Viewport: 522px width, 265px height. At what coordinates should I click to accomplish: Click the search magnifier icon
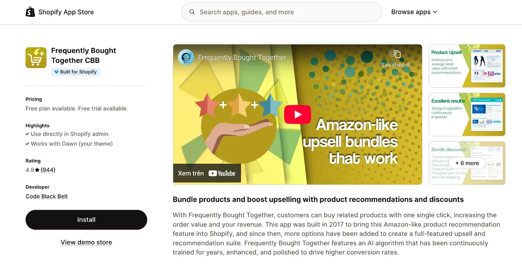coord(192,12)
